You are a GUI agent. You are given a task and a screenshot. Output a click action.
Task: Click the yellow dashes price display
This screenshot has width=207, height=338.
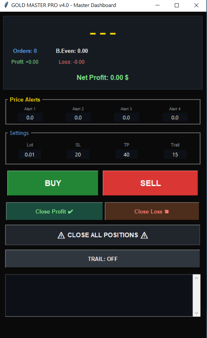[102, 33]
